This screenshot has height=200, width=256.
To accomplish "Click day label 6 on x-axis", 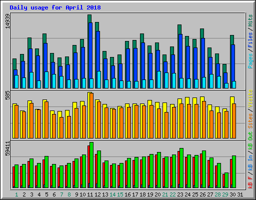I will point(54,194).
